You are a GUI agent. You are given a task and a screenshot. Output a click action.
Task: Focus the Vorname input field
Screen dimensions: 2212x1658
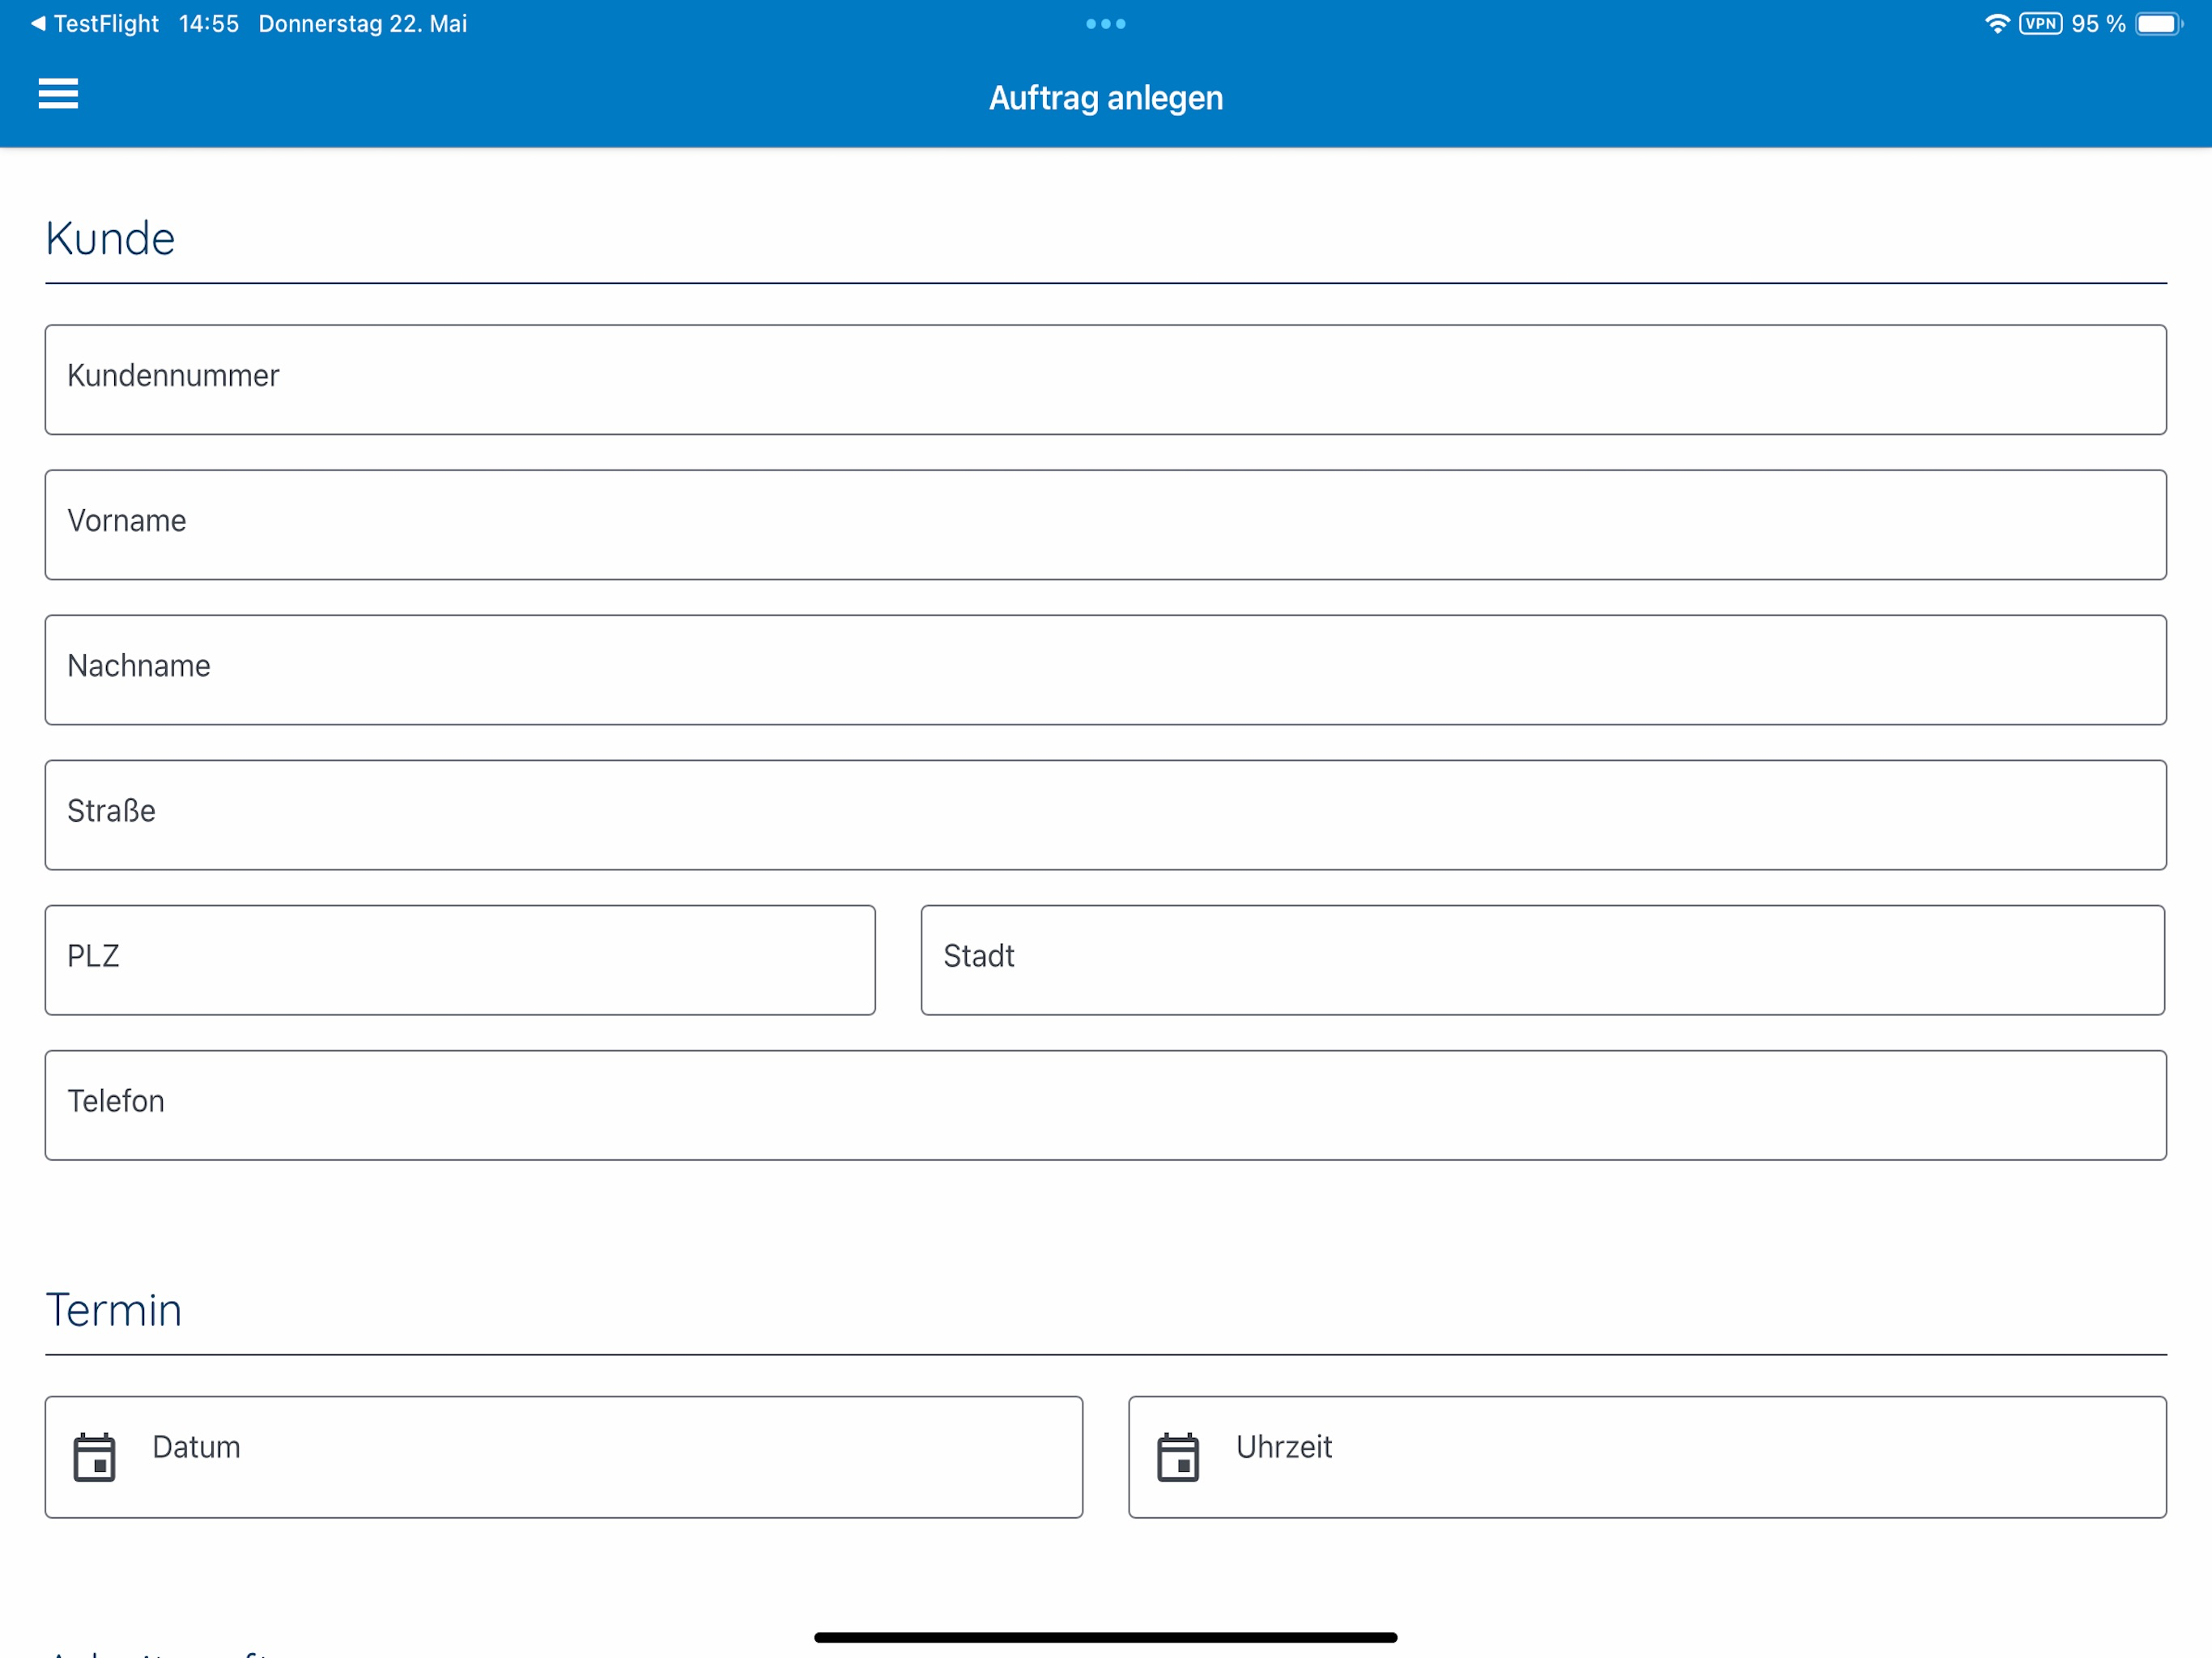point(1106,525)
